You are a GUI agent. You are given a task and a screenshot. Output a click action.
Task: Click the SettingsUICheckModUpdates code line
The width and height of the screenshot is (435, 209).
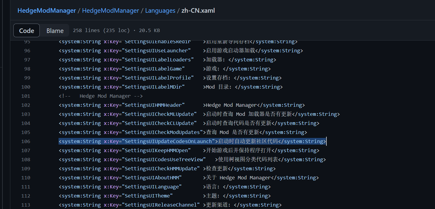click(x=182, y=132)
